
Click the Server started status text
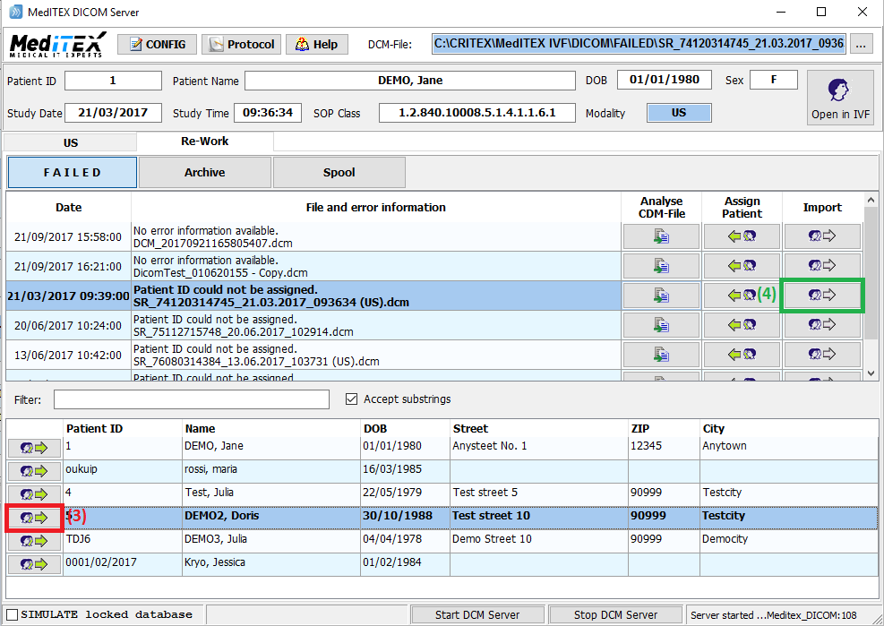[x=774, y=615]
